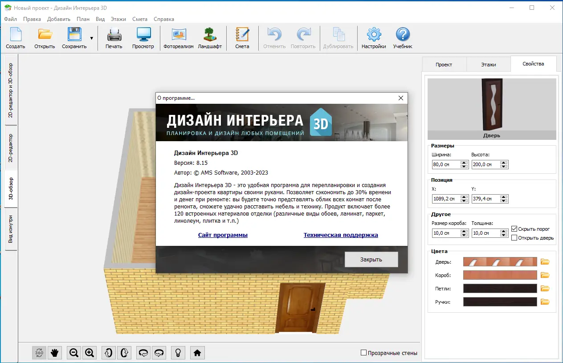Select the hand pan tool

point(55,353)
